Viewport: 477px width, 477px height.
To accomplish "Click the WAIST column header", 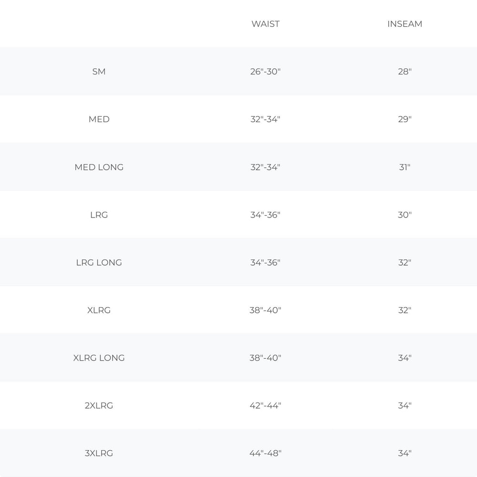I will 265,24.
